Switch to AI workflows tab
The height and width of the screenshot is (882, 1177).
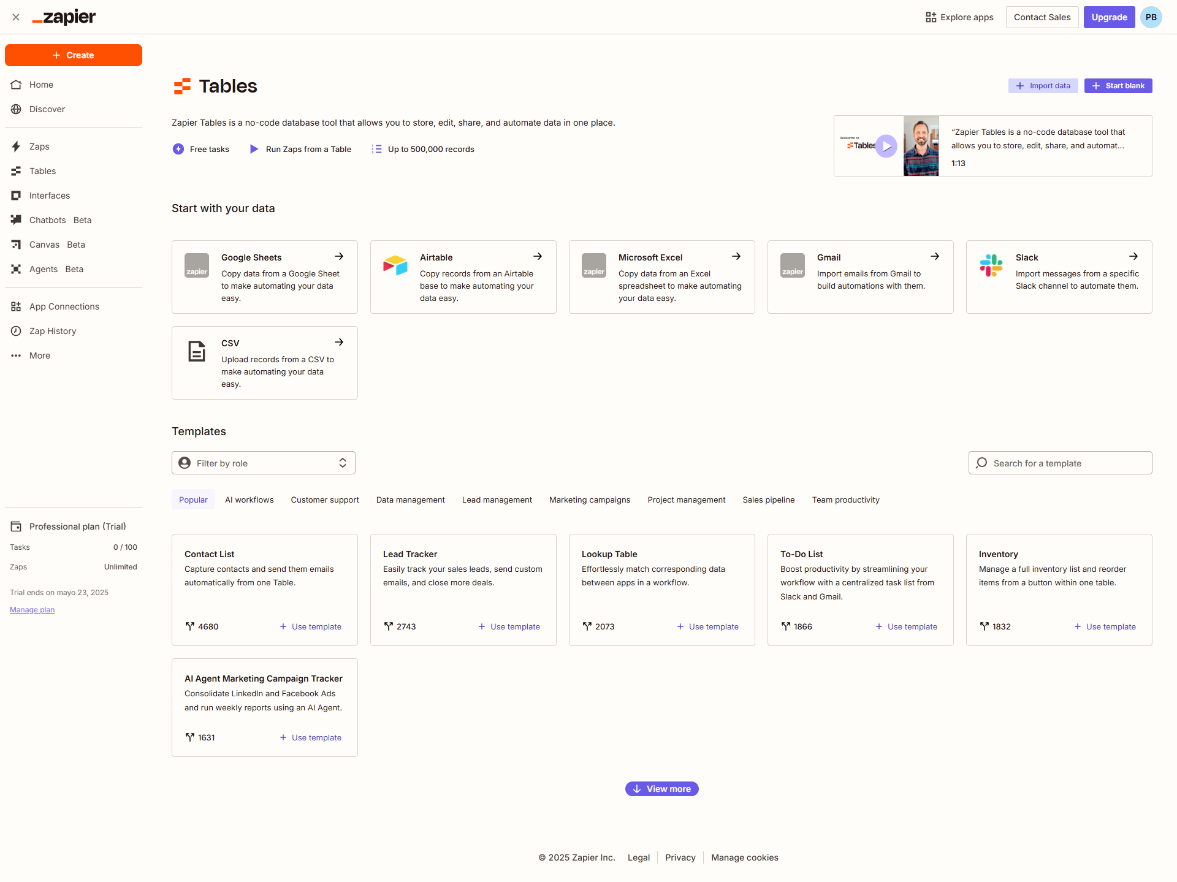pos(249,500)
